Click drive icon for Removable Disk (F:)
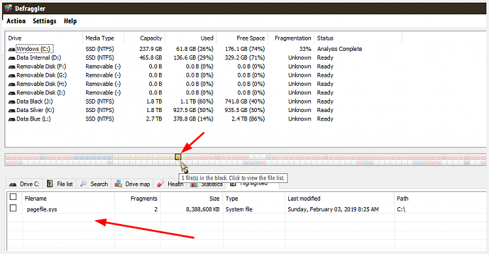The width and height of the screenshot is (489, 254). click(x=12, y=66)
